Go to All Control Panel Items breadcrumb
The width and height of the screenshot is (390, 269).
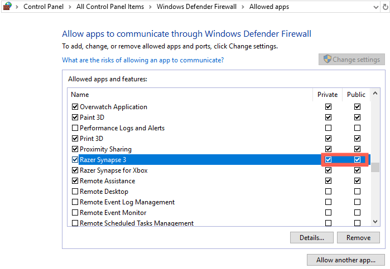(x=110, y=7)
